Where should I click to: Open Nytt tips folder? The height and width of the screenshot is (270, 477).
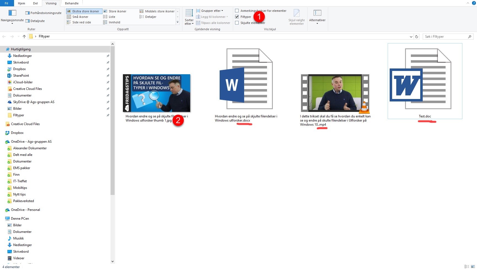pyautogui.click(x=19, y=194)
